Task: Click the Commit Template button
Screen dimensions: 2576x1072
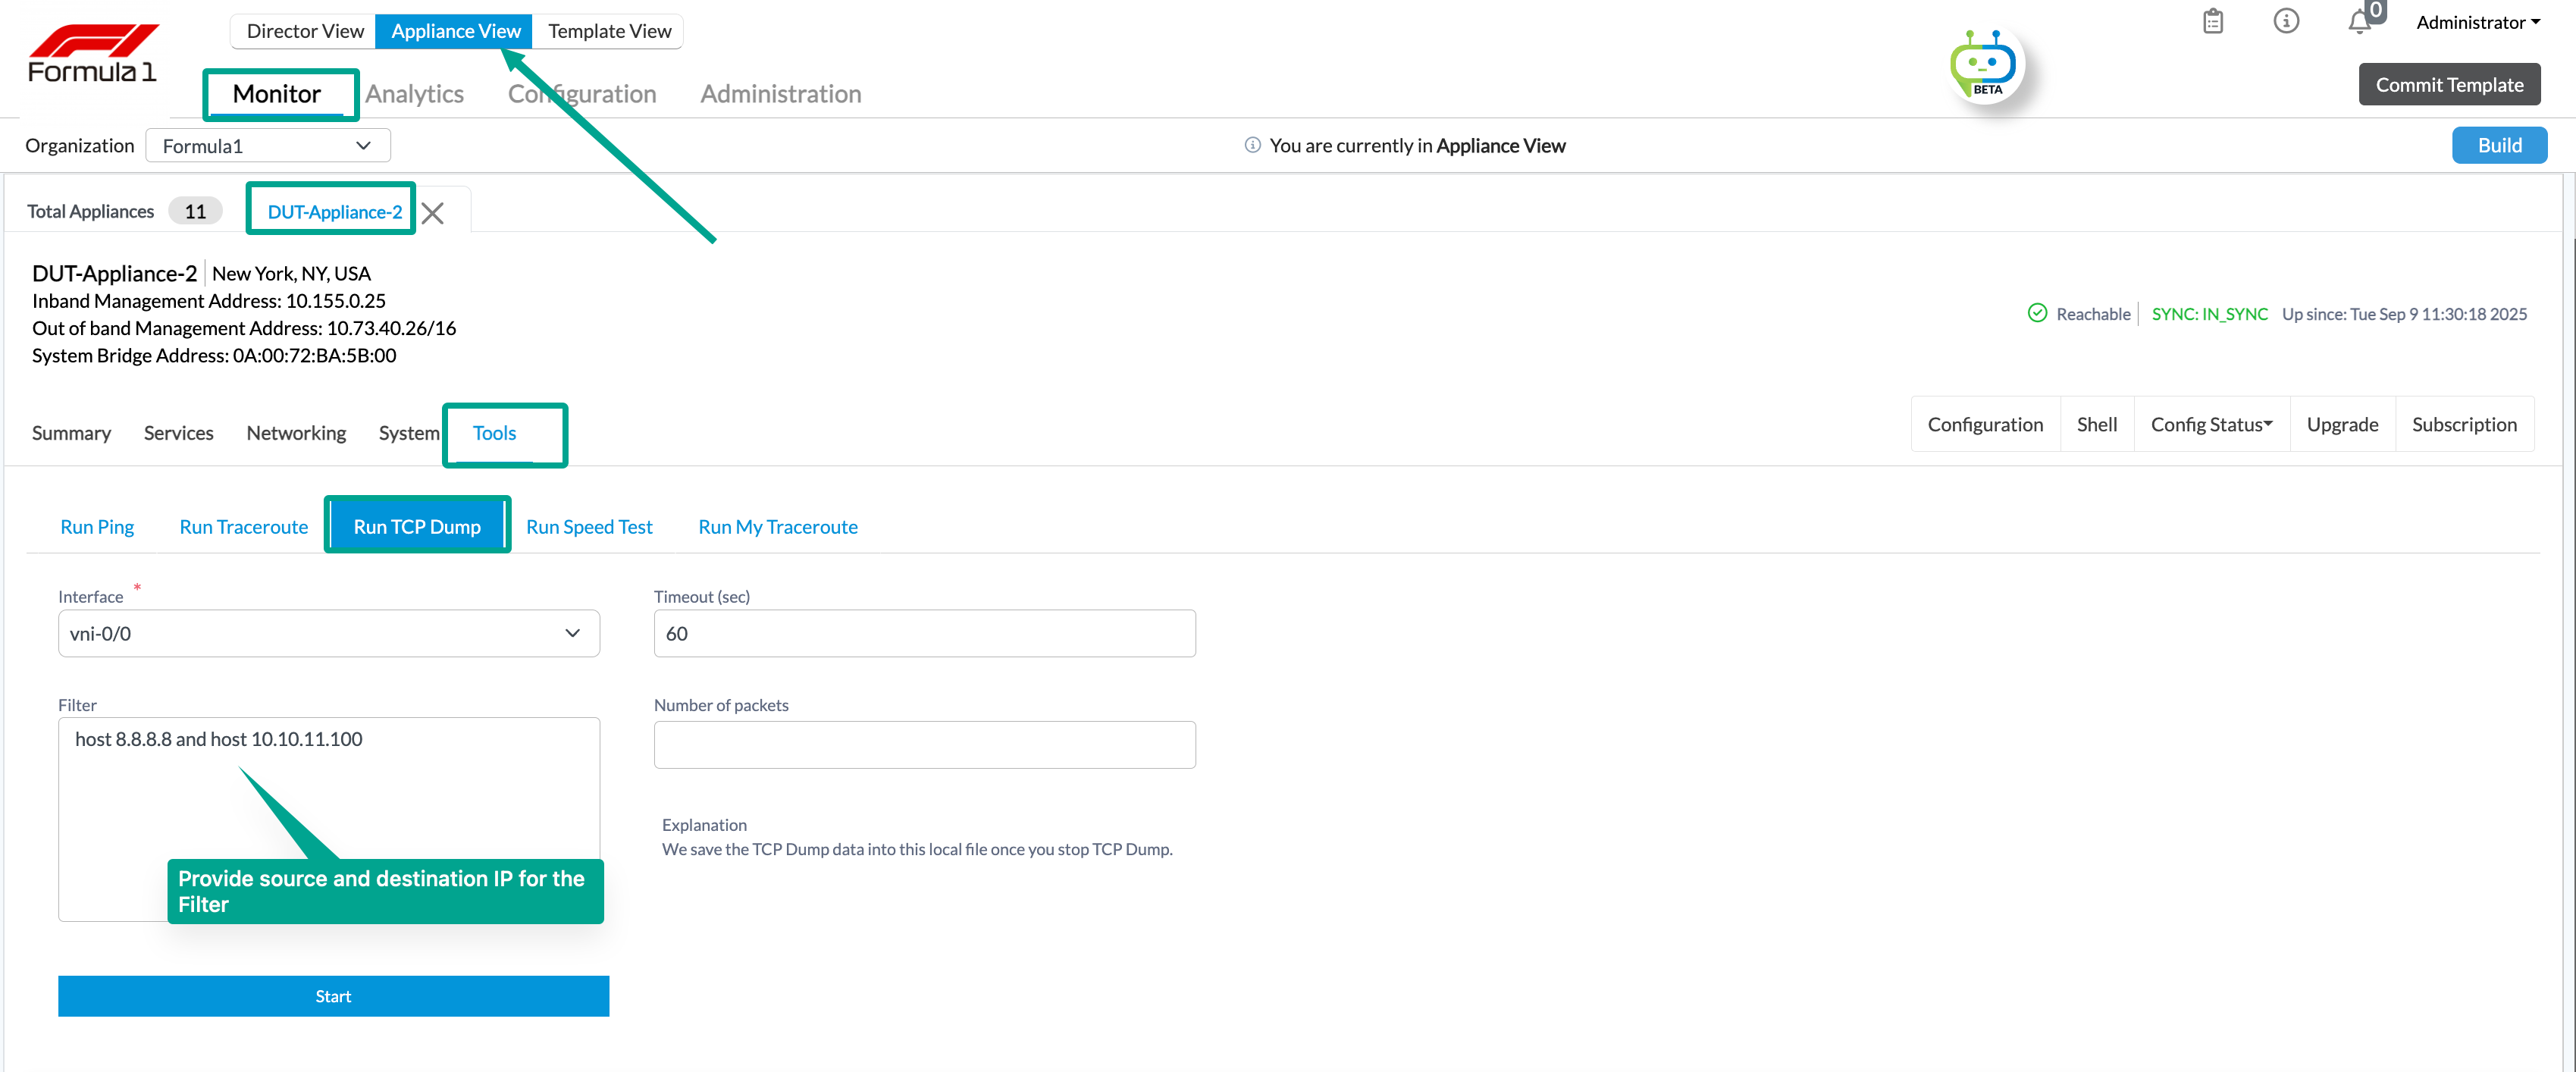Action: (x=2448, y=85)
